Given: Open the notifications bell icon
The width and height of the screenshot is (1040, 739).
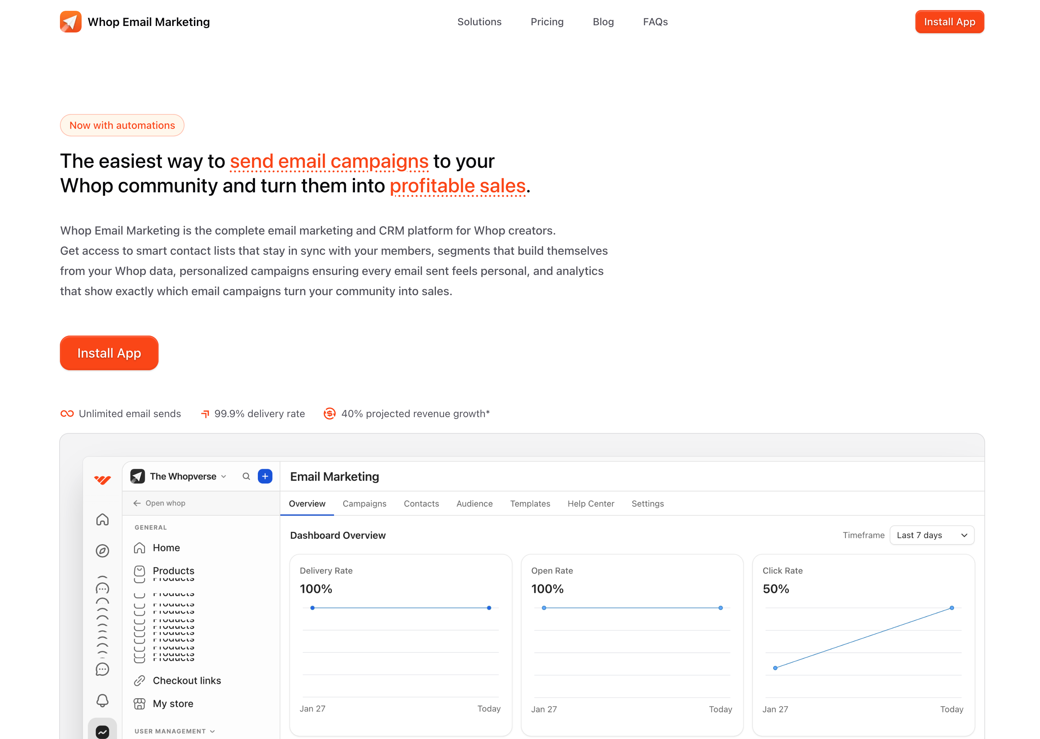Looking at the screenshot, I should [x=103, y=700].
